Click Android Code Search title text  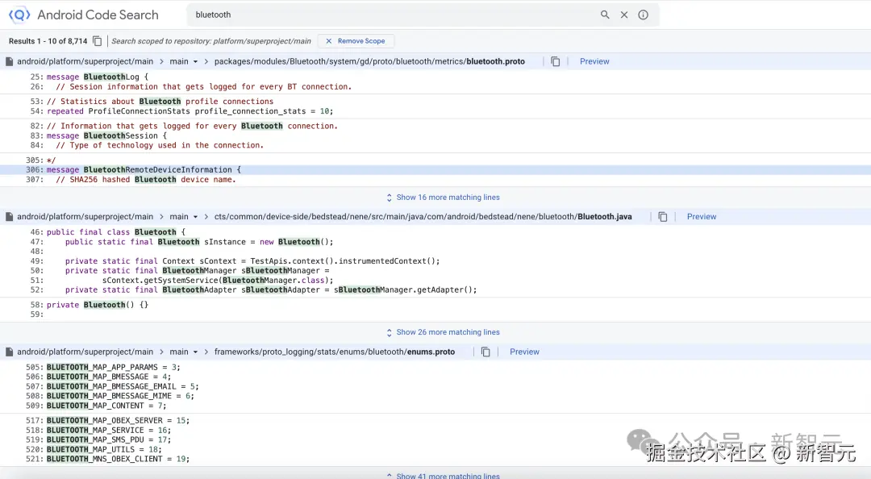point(98,15)
